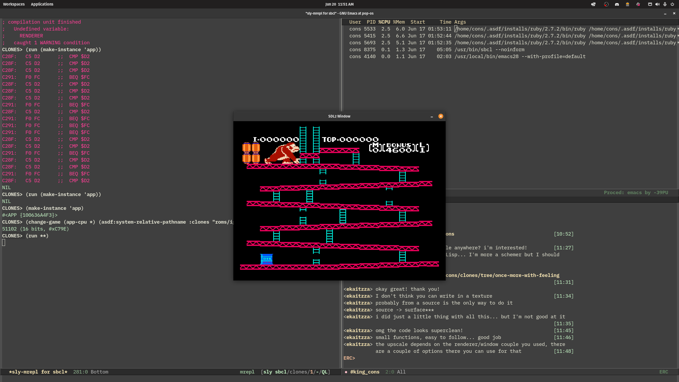Minimize the SDL2 Window
The height and width of the screenshot is (382, 679).
coord(432,116)
